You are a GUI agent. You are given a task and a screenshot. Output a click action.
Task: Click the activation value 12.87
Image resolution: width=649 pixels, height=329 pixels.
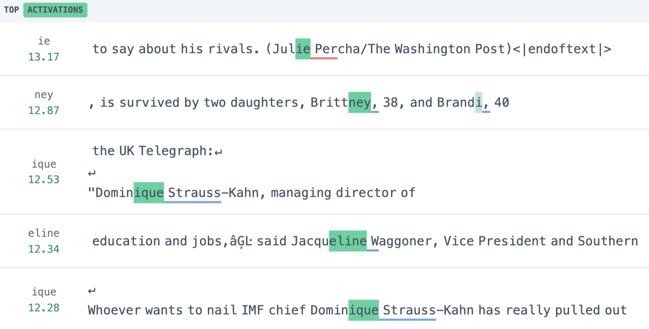[44, 111]
